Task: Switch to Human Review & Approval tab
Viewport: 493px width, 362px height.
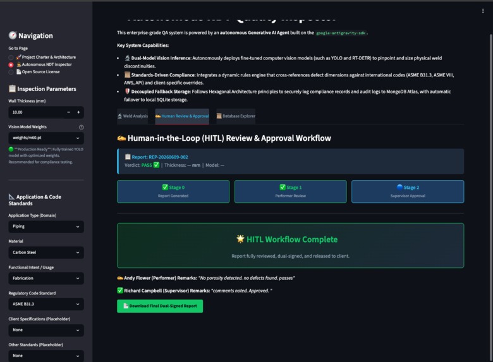Action: 182,116
